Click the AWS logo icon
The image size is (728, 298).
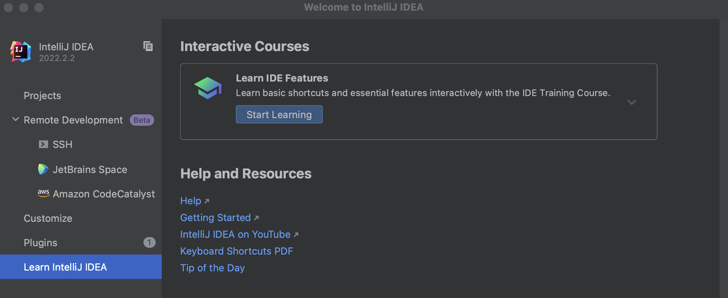[x=43, y=193]
